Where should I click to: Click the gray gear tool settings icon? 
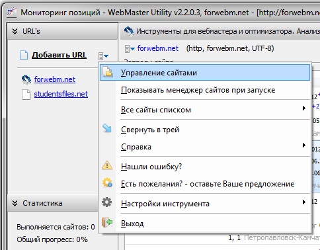point(107,202)
